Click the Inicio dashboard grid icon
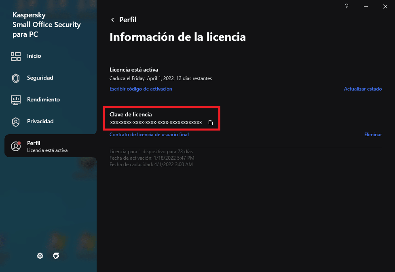Viewport: 395px width, 272px height. 16,56
